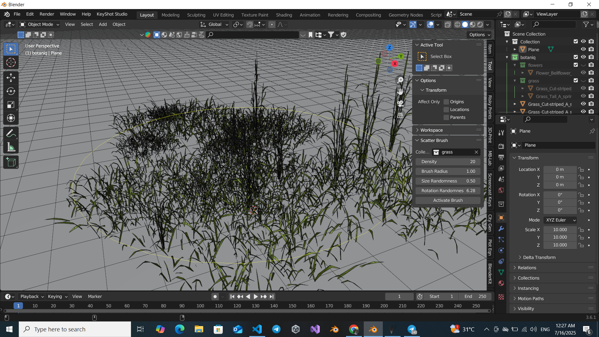Remove the grass collection with the X button
The image size is (599, 337).
click(x=476, y=152)
